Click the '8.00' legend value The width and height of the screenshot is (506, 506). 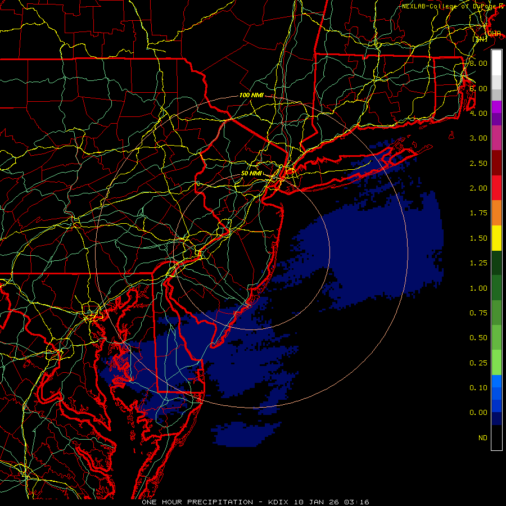478,63
